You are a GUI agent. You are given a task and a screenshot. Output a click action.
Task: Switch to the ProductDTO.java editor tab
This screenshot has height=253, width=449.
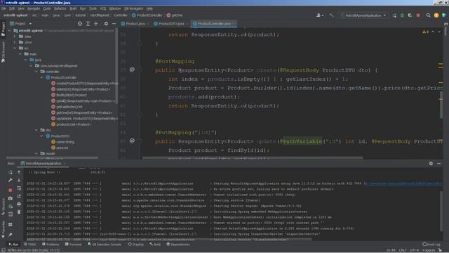(170, 24)
